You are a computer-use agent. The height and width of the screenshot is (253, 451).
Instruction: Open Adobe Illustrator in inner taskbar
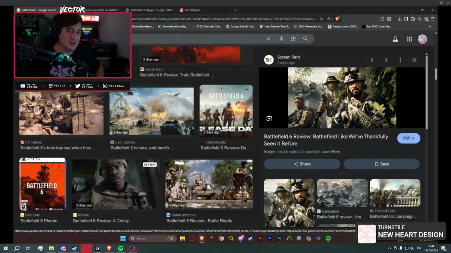[260, 238]
